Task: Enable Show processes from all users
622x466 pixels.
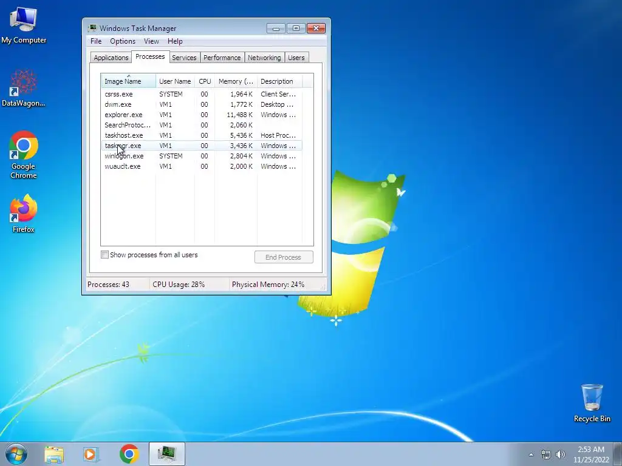Action: tap(104, 255)
